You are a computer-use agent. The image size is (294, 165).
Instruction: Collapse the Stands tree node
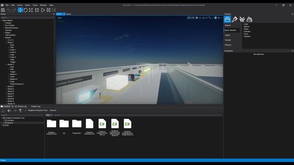pyautogui.click(x=4, y=38)
